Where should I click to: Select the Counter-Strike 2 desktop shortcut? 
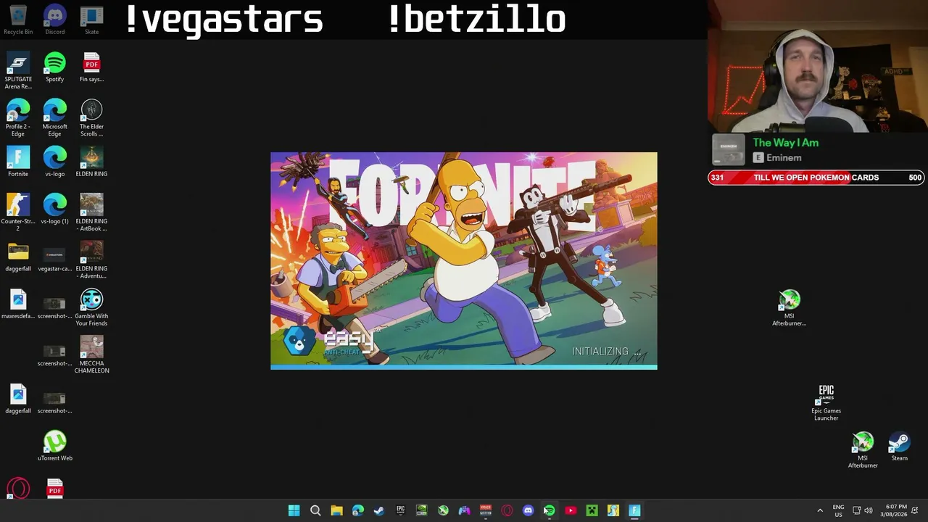tap(18, 212)
